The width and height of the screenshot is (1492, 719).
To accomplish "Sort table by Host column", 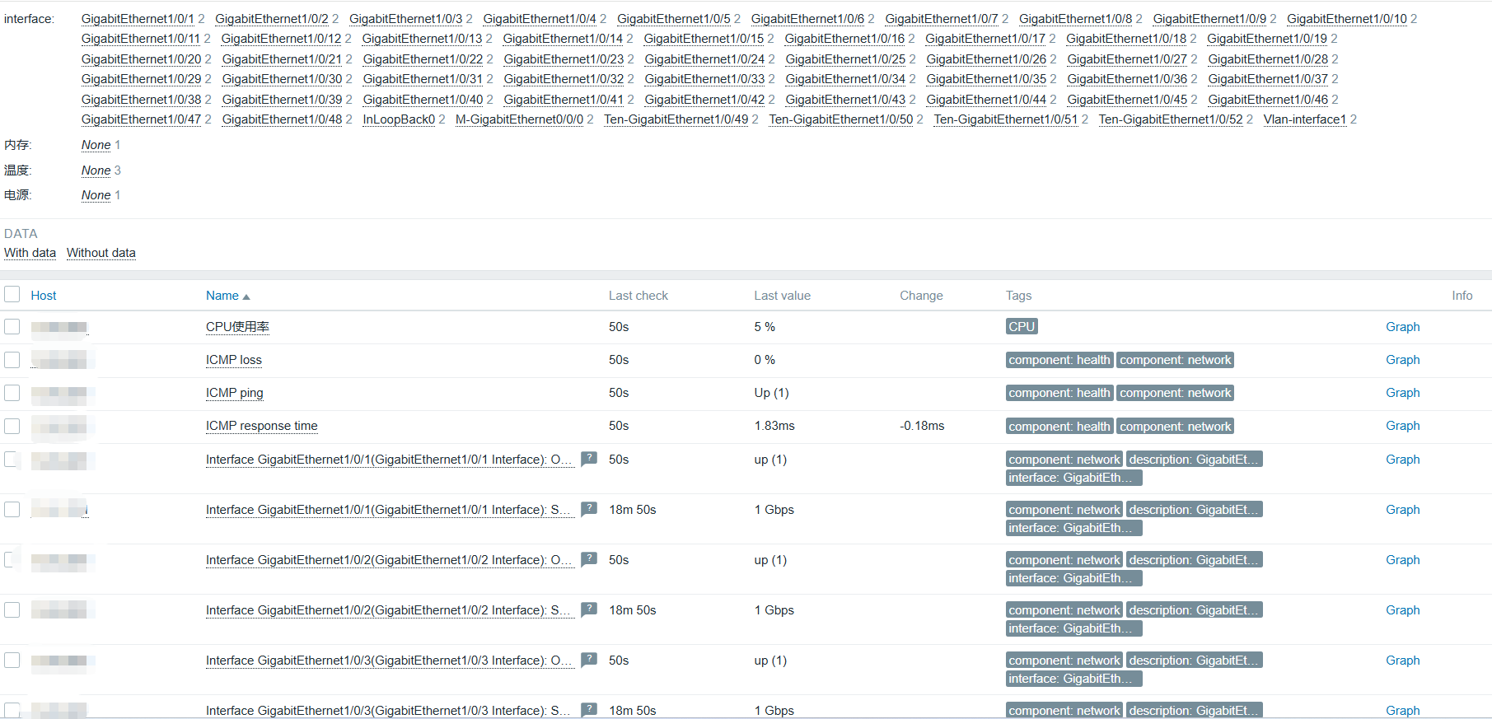I will 44,296.
